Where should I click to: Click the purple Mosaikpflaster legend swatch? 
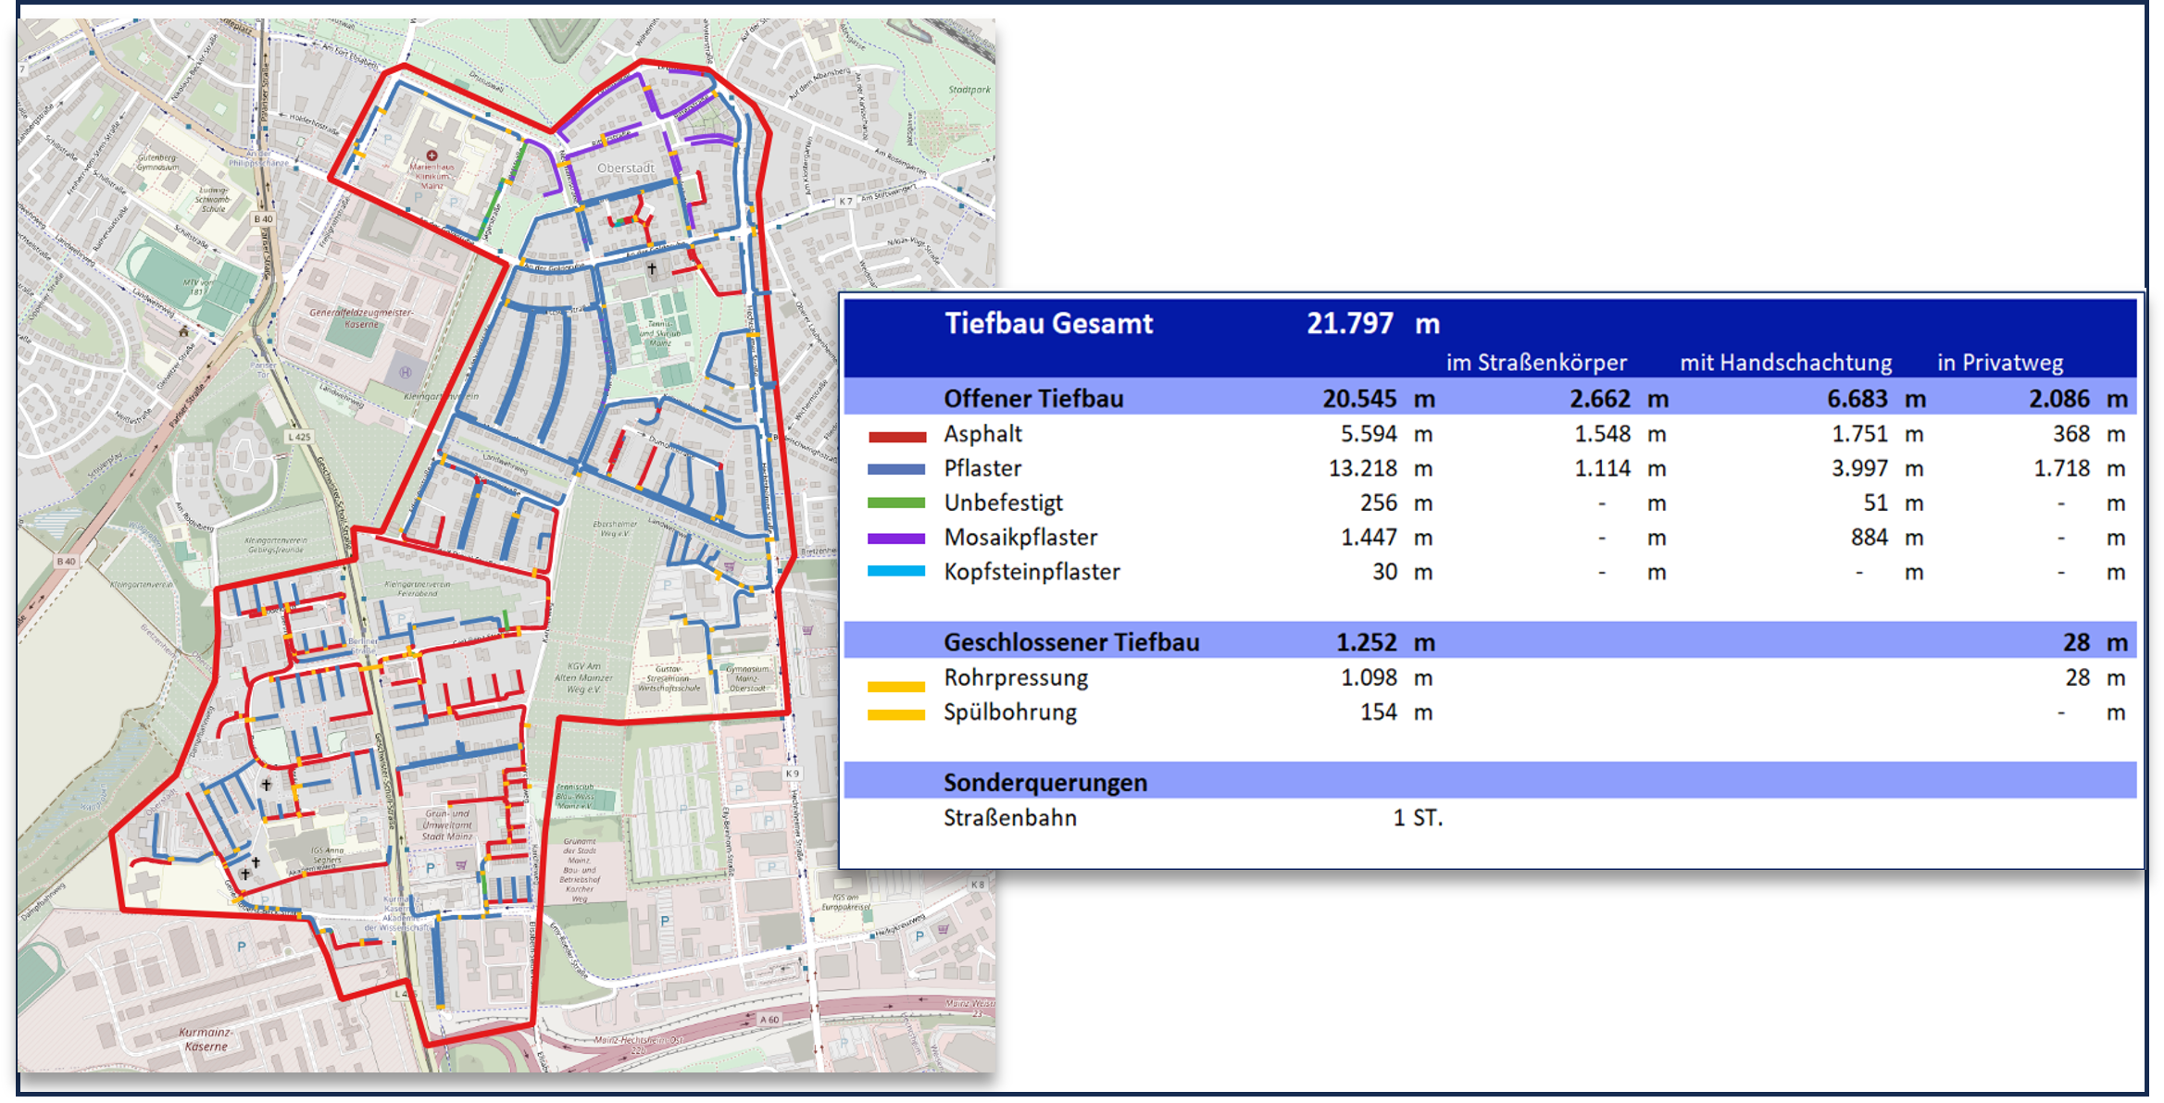click(x=896, y=539)
